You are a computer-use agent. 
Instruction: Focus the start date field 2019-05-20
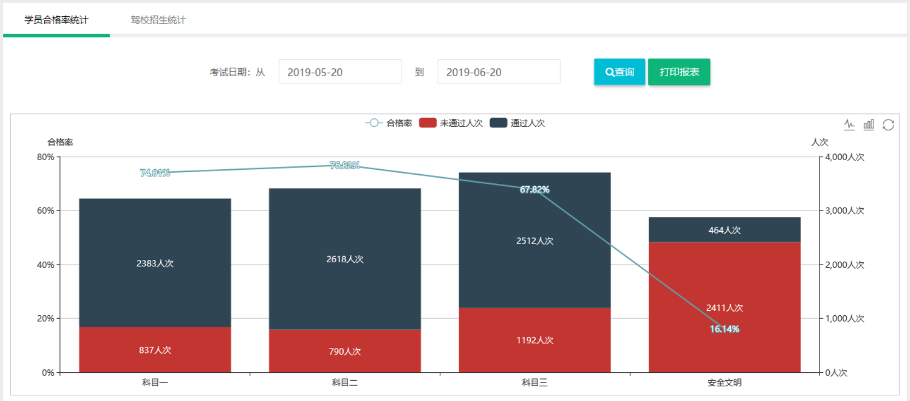(x=340, y=72)
